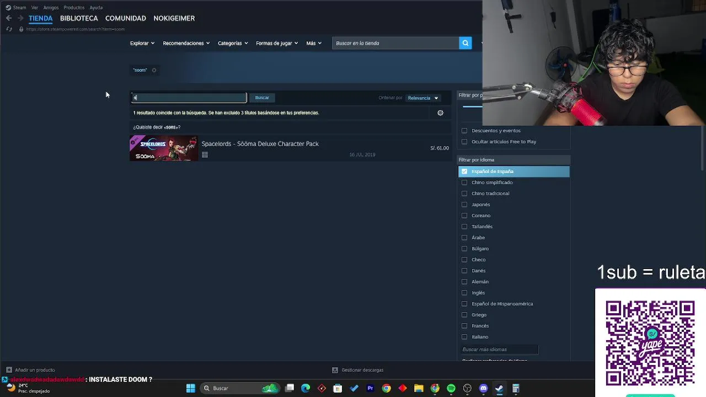706x397 pixels.
Task: Check Chino simplificado language filter
Action: tap(464, 183)
